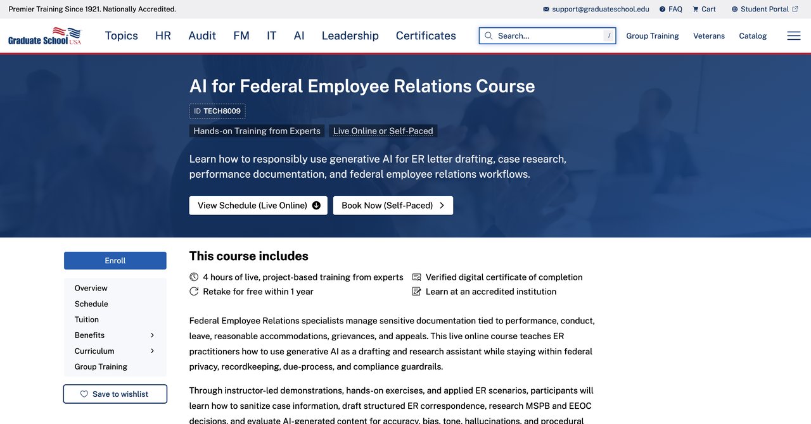The width and height of the screenshot is (811, 424).
Task: Click the globe icon beside Student Portal
Action: (735, 9)
